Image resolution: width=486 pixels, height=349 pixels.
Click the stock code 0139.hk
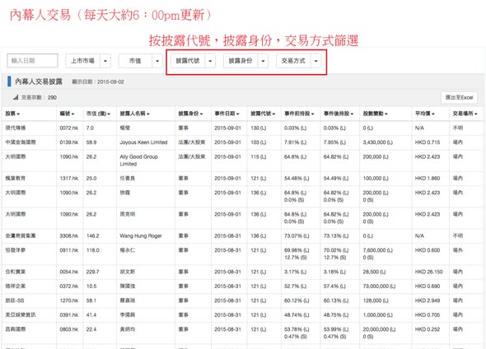(69, 142)
